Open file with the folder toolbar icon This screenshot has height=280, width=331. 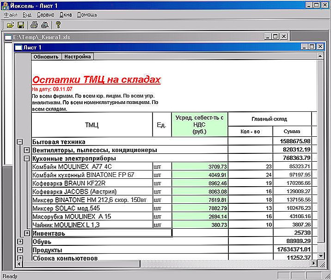pos(10,25)
